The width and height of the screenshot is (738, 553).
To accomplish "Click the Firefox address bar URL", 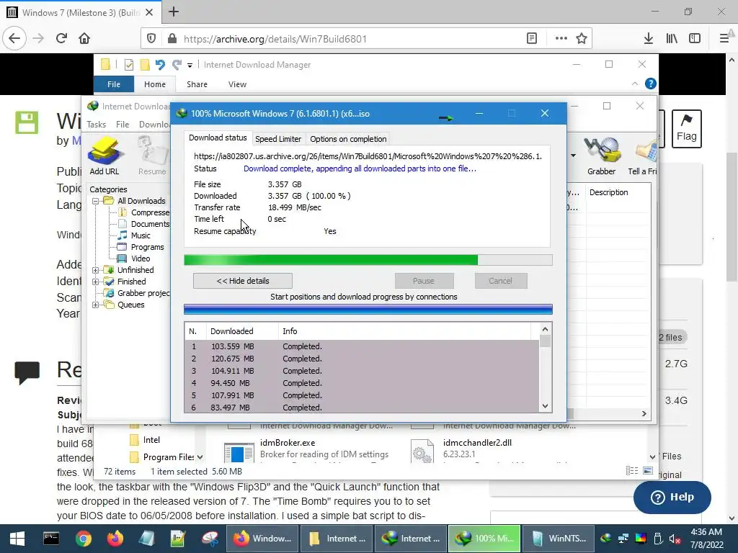I will [275, 39].
